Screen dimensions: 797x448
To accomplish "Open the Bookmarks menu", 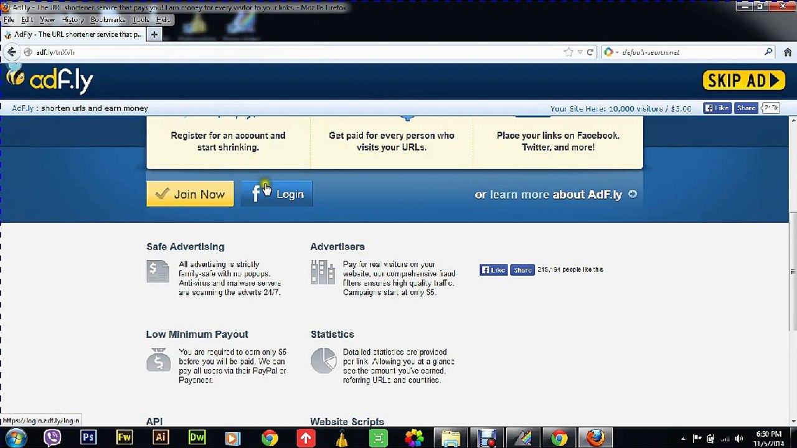I will (x=108, y=20).
